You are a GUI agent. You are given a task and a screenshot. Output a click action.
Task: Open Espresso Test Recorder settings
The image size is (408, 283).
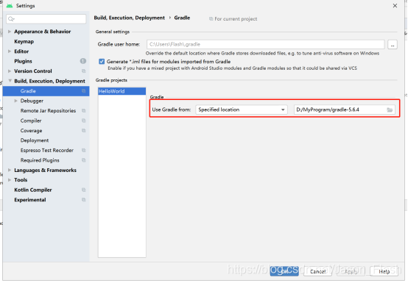pos(47,150)
